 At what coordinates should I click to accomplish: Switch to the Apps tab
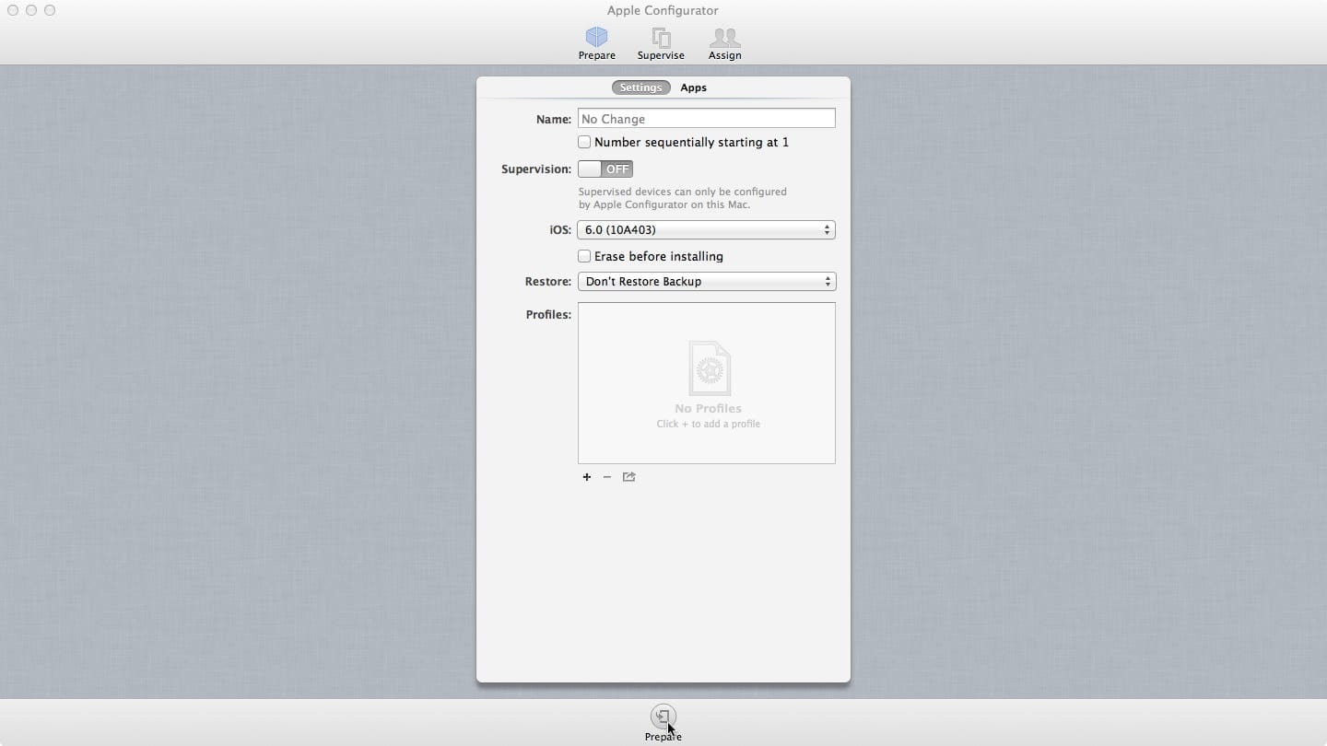coord(693,87)
